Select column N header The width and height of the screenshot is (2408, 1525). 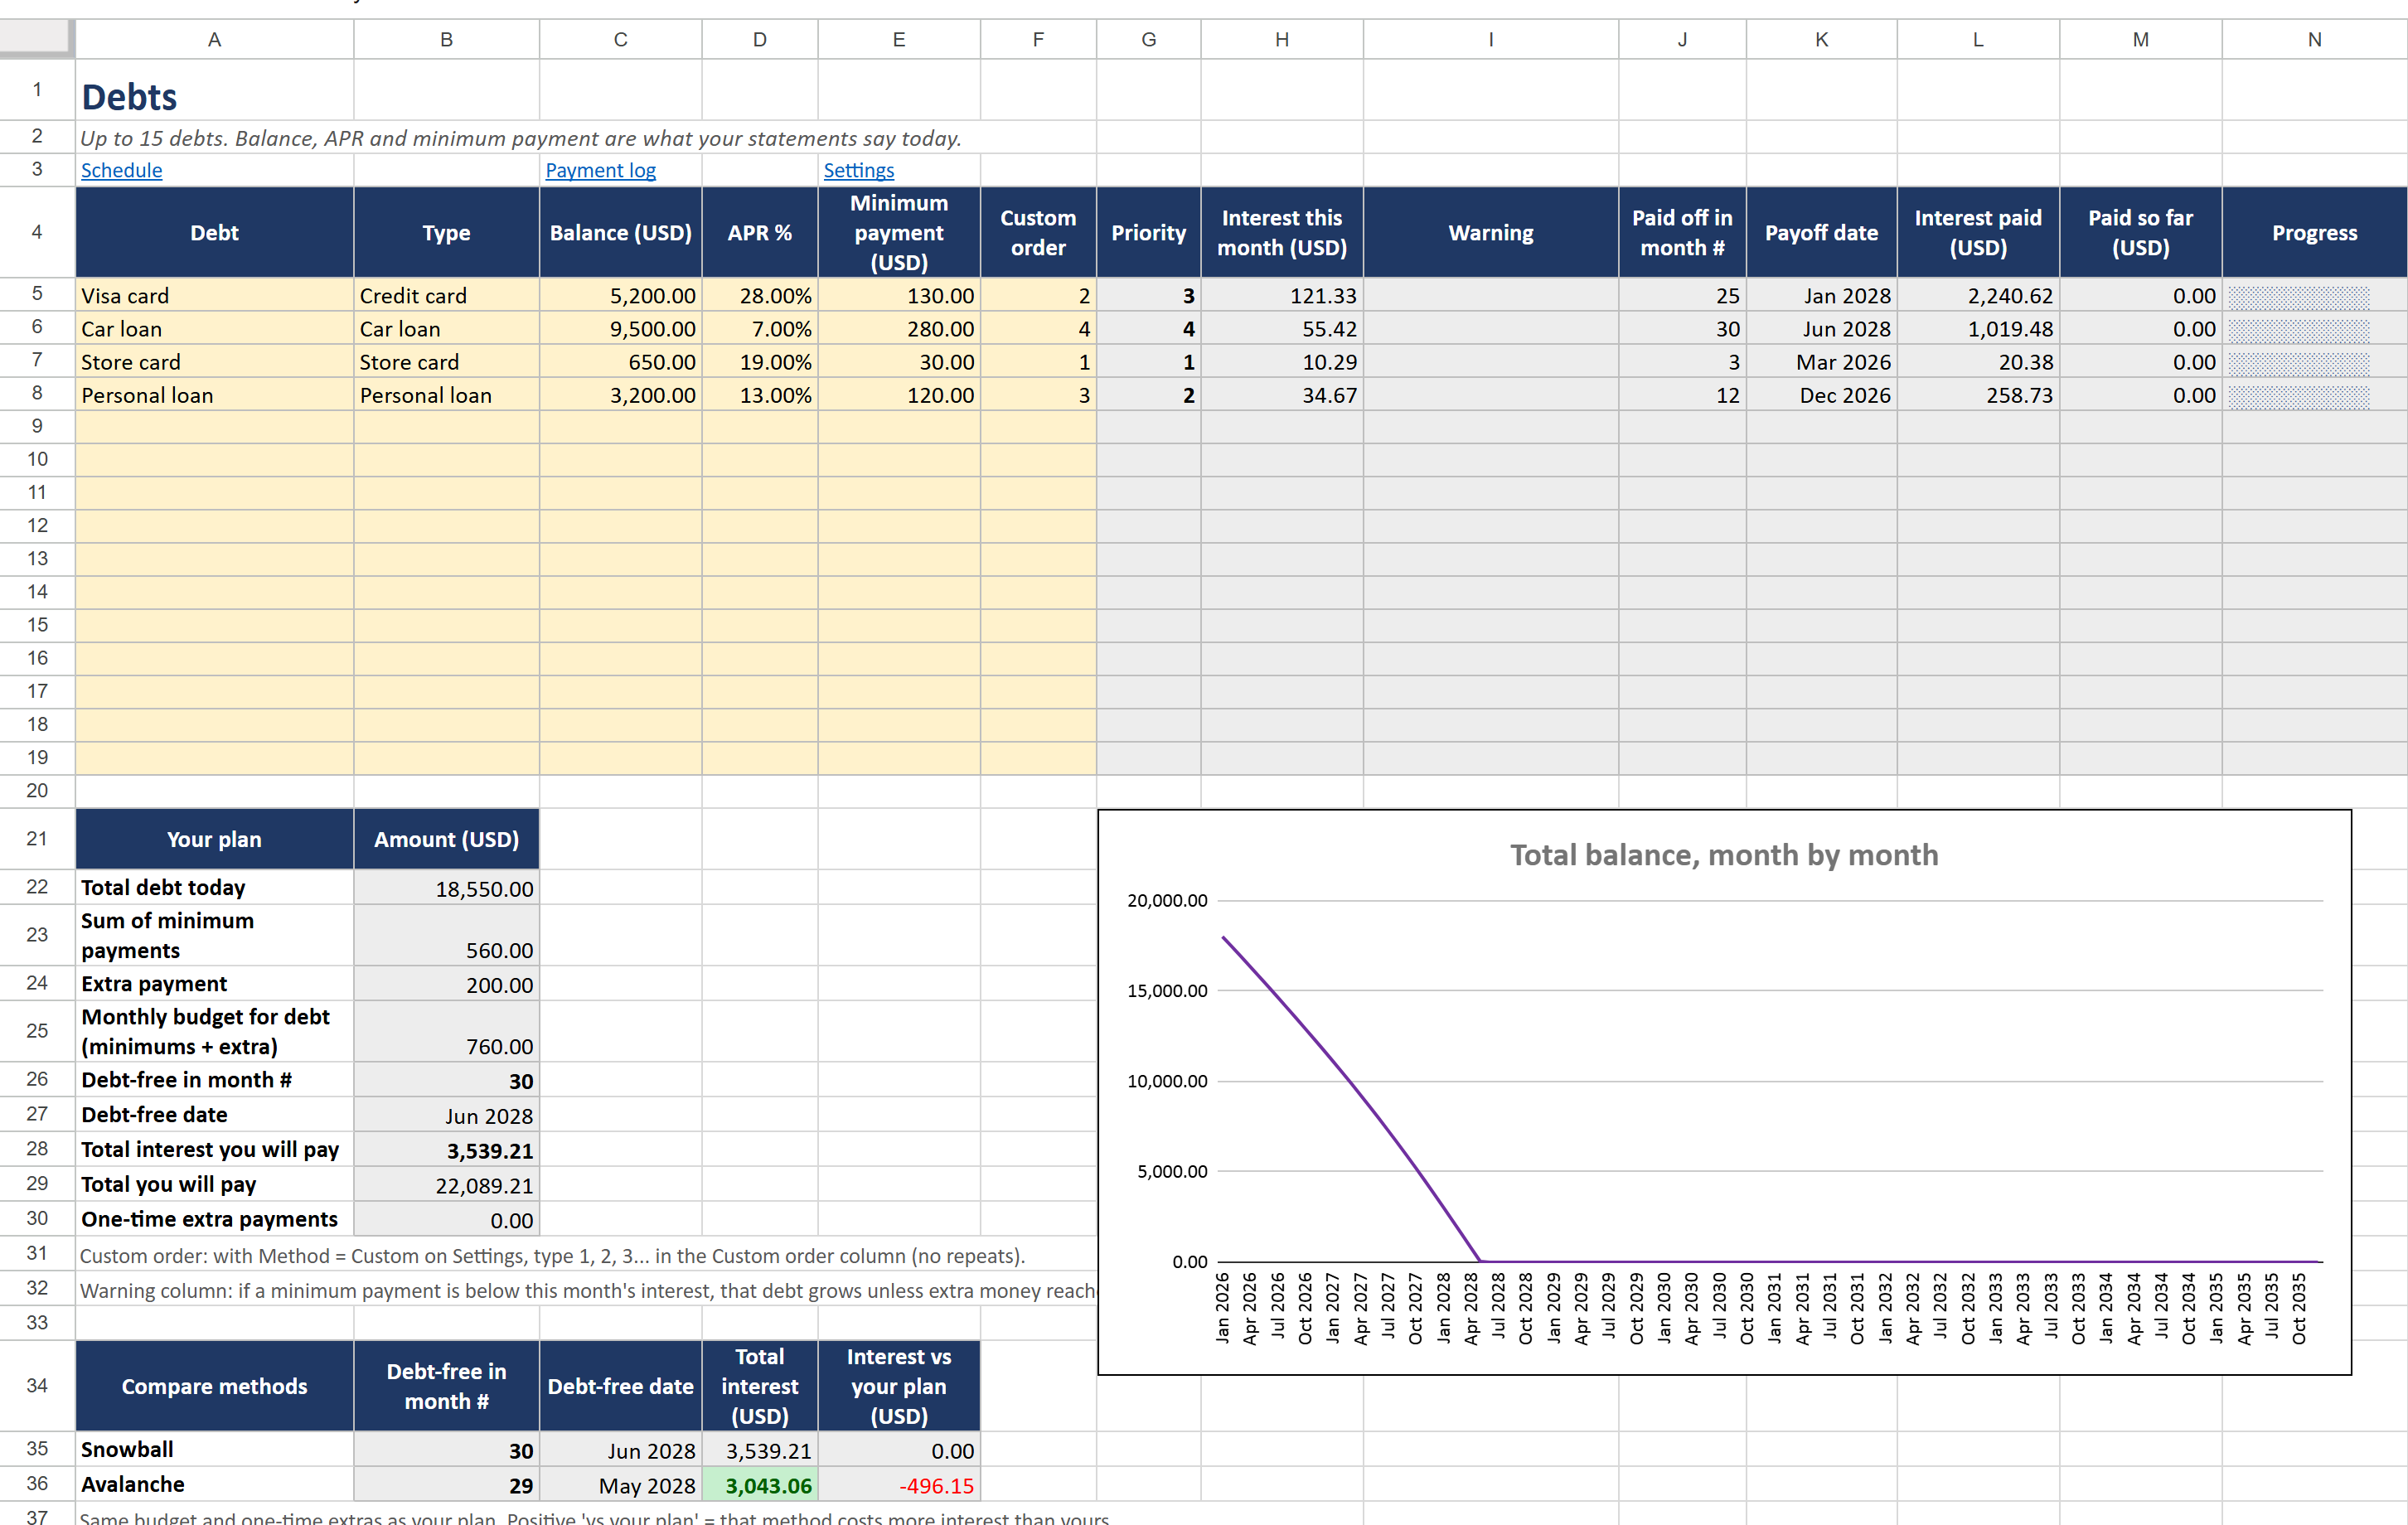2314,40
